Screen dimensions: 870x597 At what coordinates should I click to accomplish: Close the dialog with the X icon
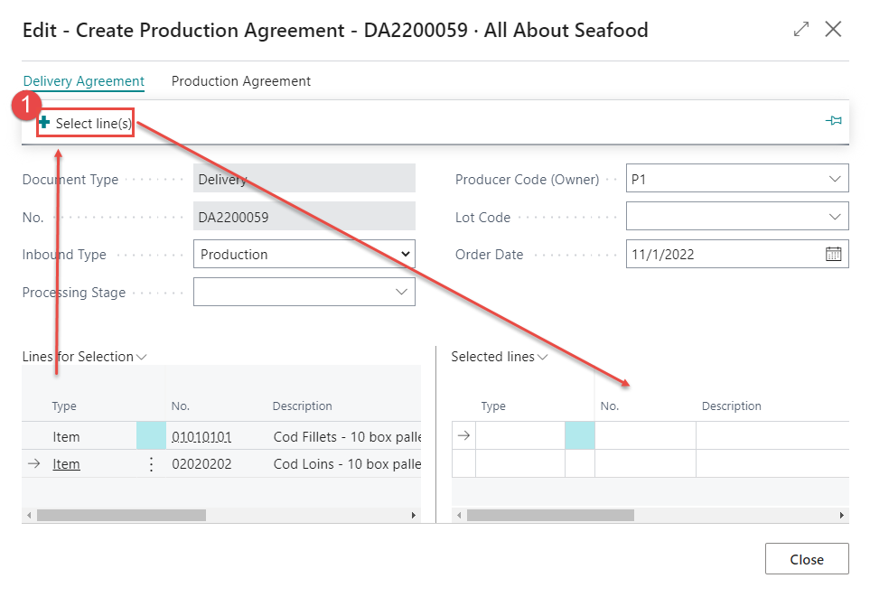833,29
